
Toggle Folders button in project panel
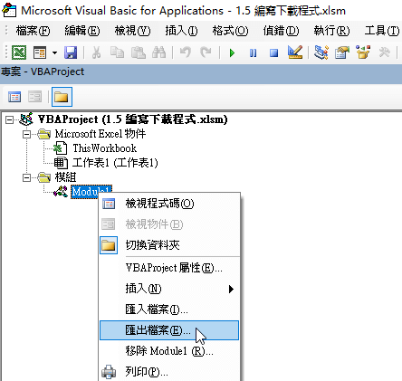coord(62,97)
